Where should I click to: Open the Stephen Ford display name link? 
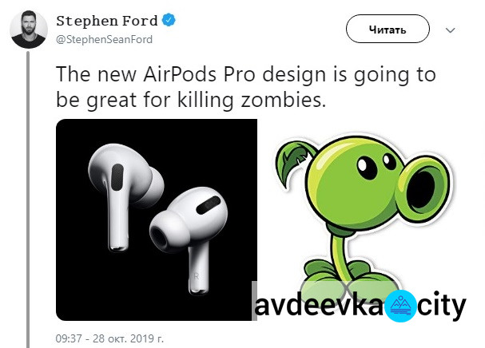coord(107,21)
